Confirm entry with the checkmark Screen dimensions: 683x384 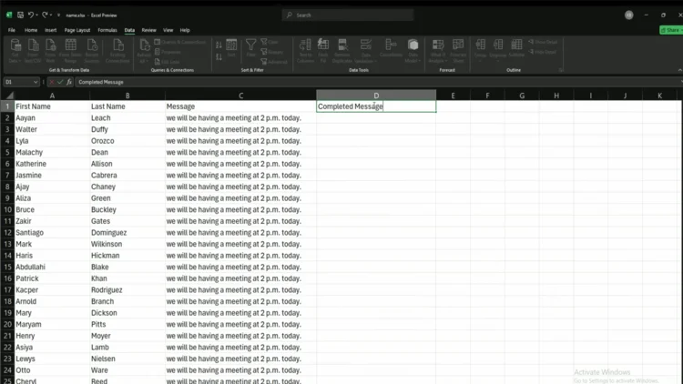pyautogui.click(x=60, y=82)
